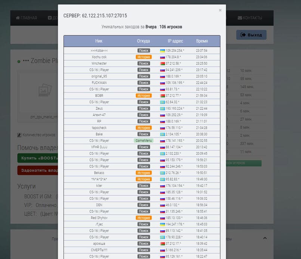Click the Купить BOOST green button
This screenshot has height=259, width=301.
(38, 158)
